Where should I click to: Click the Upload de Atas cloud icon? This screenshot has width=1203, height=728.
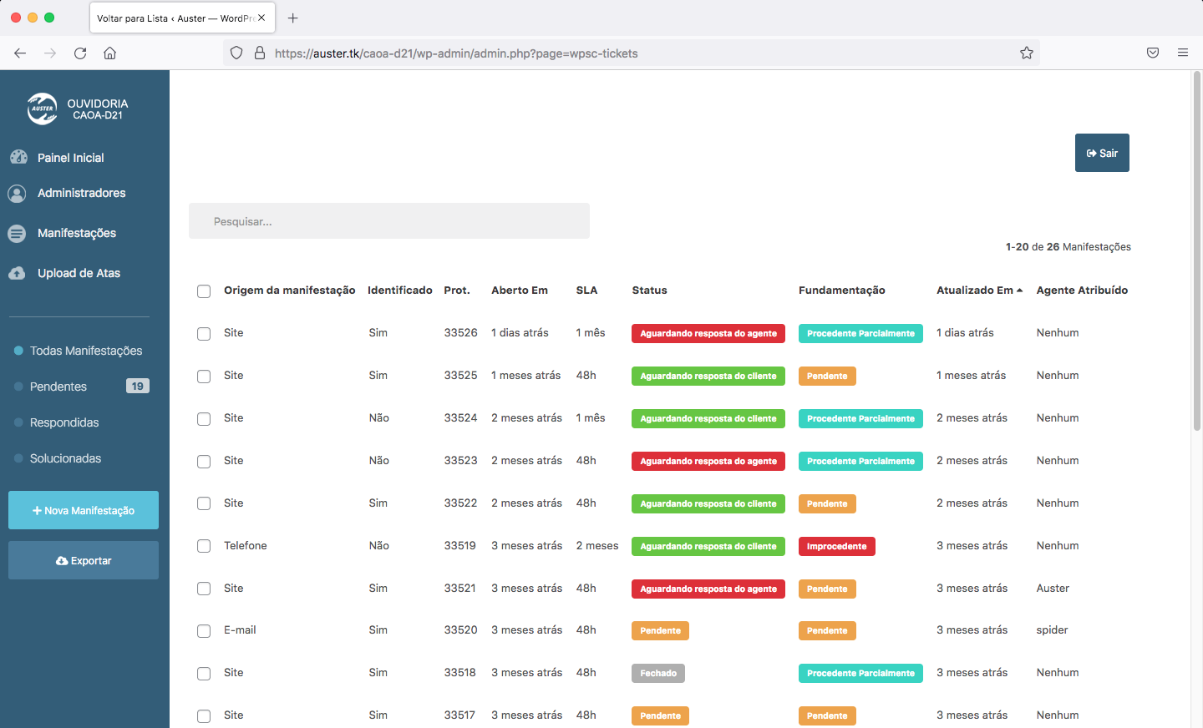point(17,273)
